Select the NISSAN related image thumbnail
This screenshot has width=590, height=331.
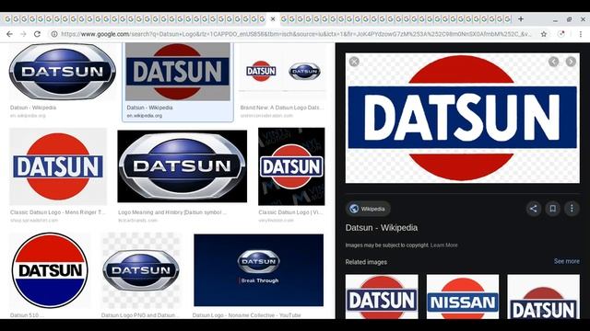(463, 296)
